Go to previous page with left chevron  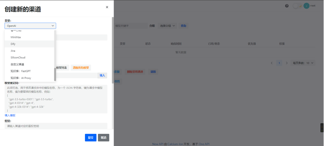pos(272,63)
